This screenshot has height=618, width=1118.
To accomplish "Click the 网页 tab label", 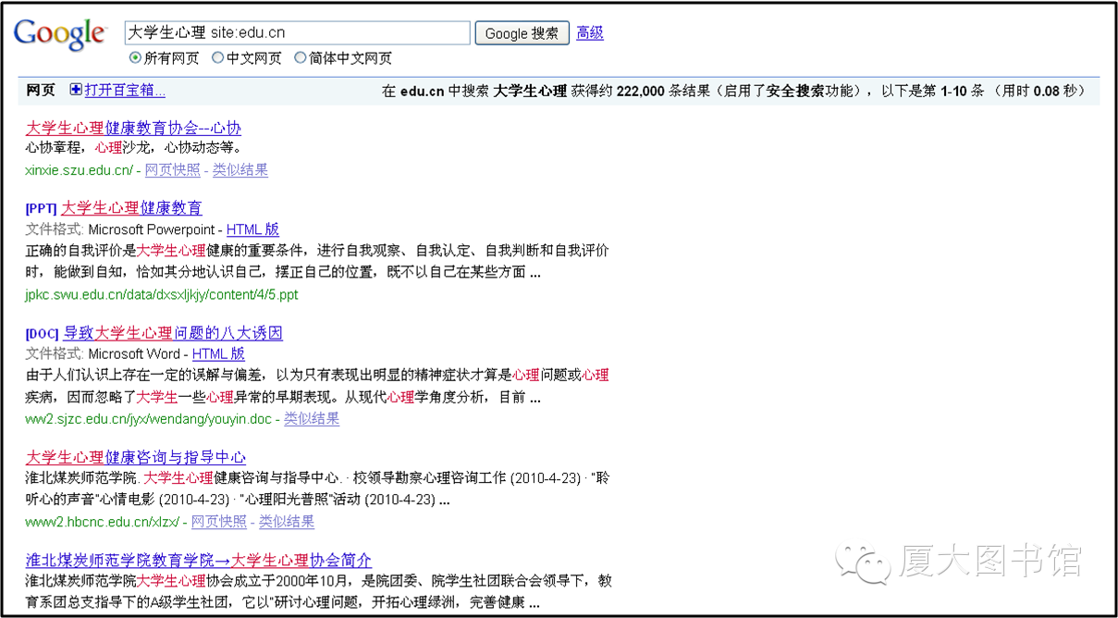I will pos(41,90).
